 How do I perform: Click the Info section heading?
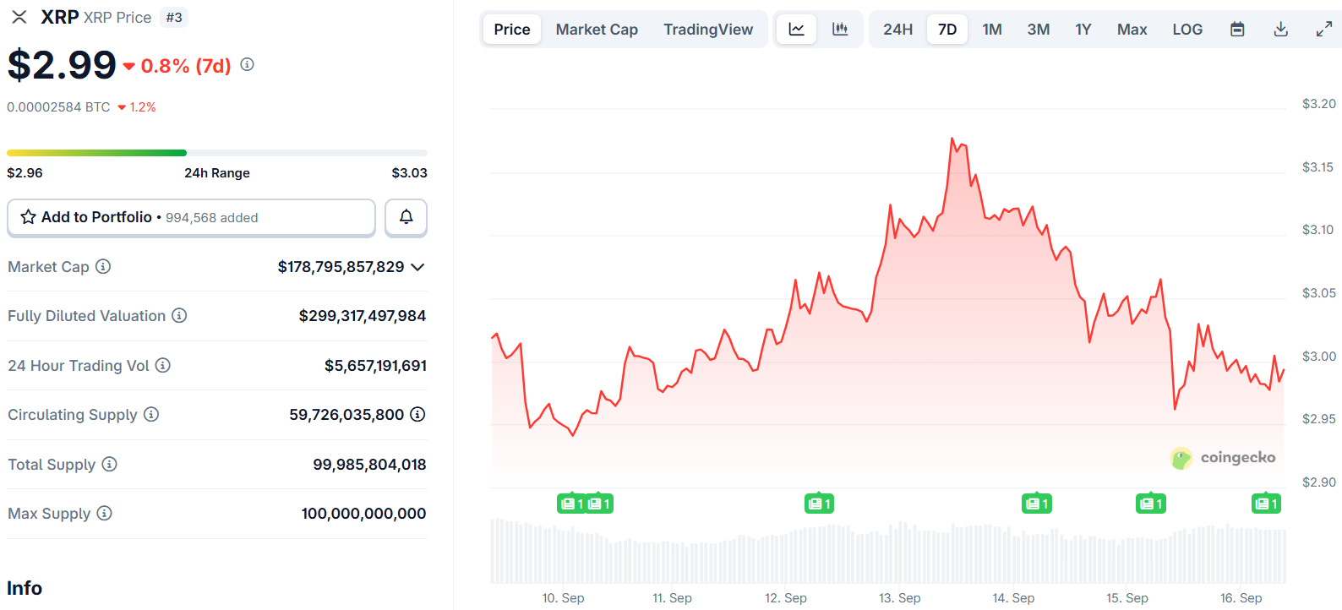tap(25, 588)
